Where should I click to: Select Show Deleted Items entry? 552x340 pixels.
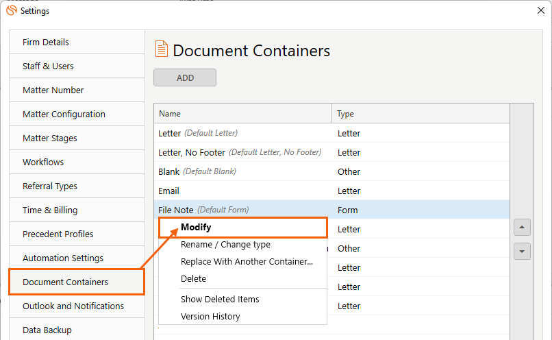pos(220,300)
